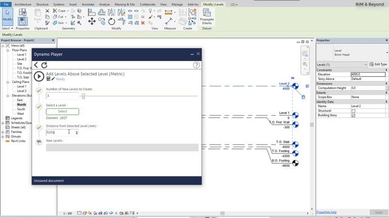389x218 pixels.
Task: Click the Array tool icon
Action: click(x=130, y=17)
